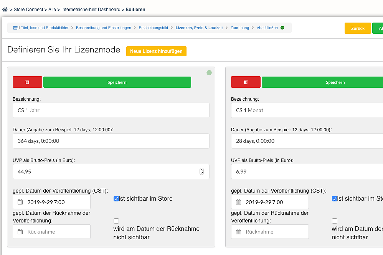The width and height of the screenshot is (383, 255).
Task: Open the 'Zuordnung' step
Action: pos(239,28)
